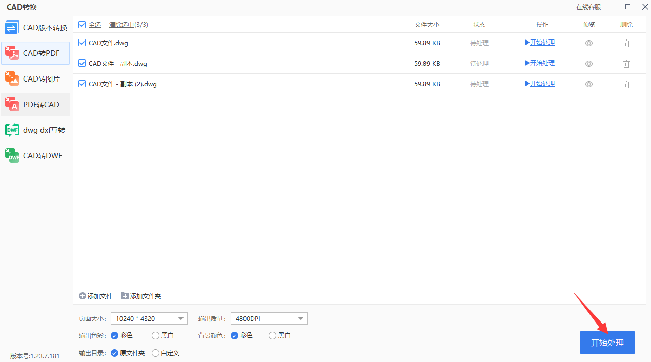Select file name CAD文件.dwg
651x362 pixels.
click(108, 43)
